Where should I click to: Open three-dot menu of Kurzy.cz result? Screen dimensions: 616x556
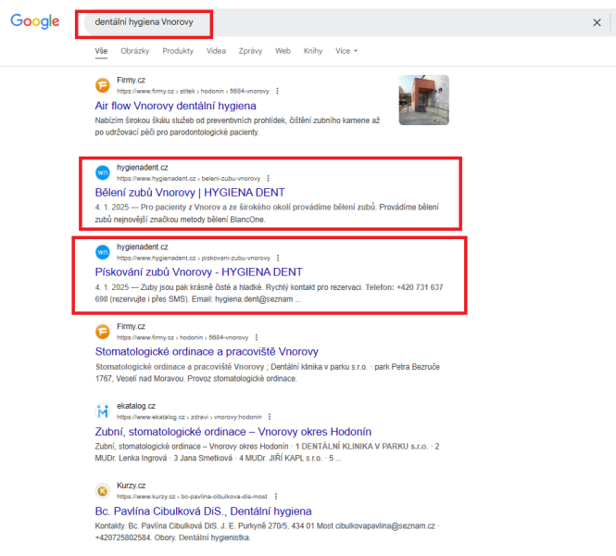[x=276, y=497]
